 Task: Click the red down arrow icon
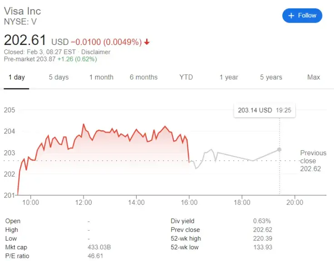[147, 42]
